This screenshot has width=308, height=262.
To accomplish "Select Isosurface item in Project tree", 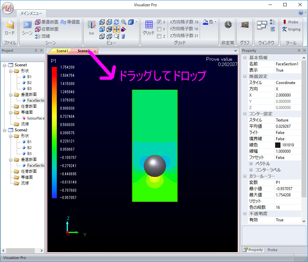I will tap(35, 118).
